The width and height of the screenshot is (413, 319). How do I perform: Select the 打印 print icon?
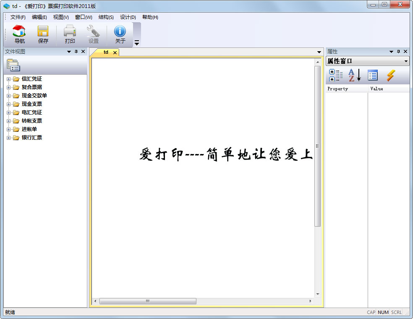pos(69,34)
